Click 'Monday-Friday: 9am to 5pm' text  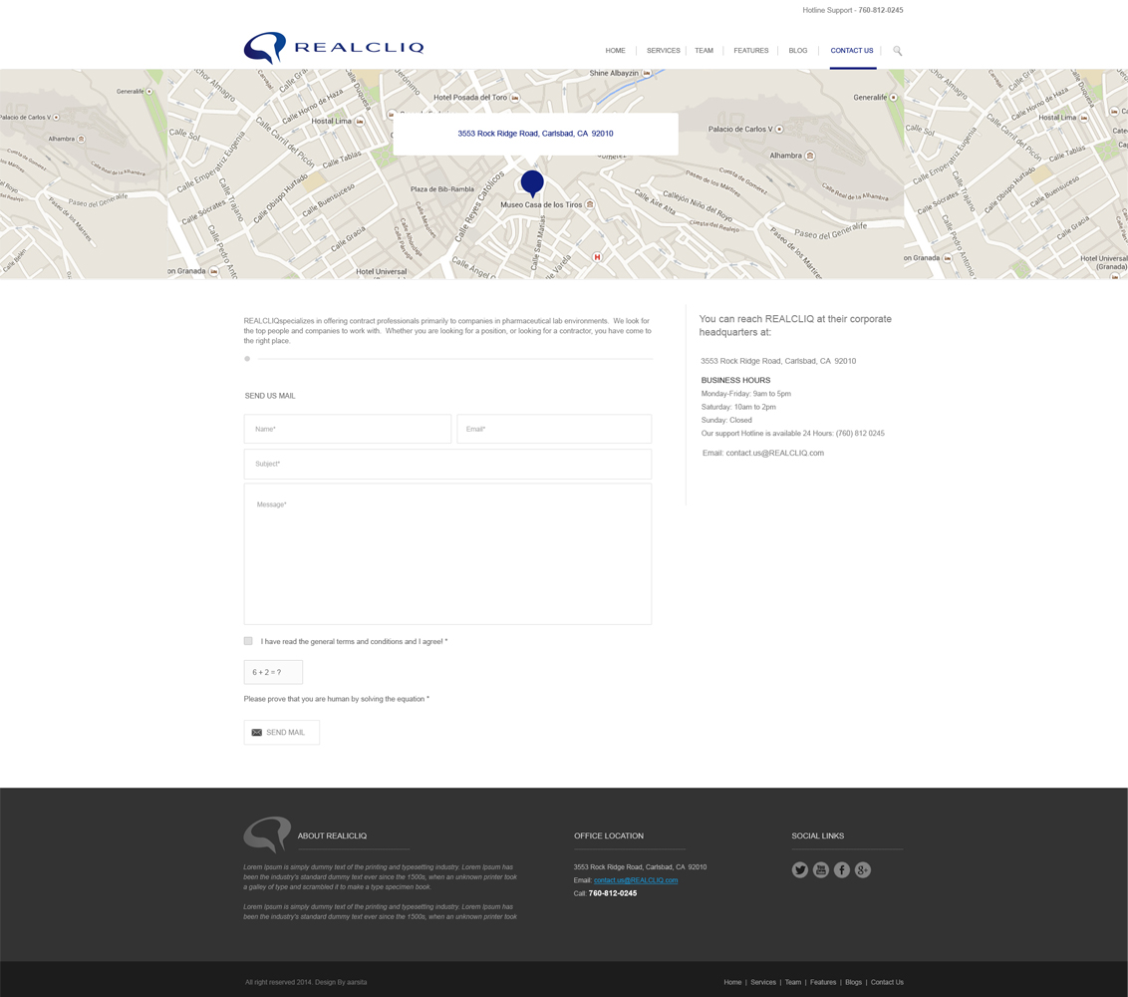tap(746, 394)
